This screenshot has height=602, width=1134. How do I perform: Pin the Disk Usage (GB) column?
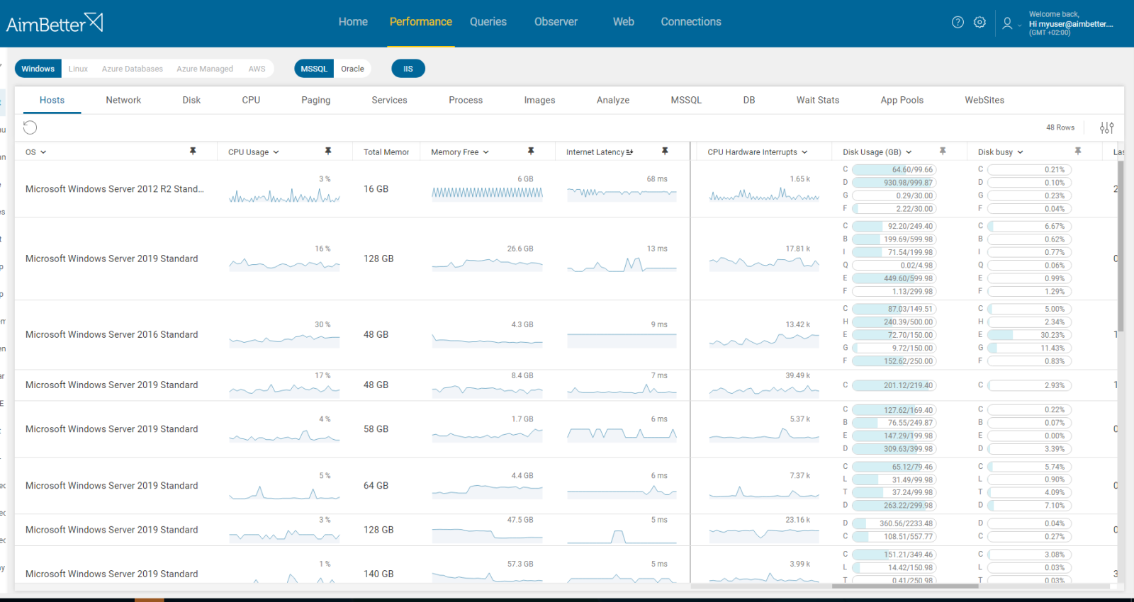(x=943, y=151)
